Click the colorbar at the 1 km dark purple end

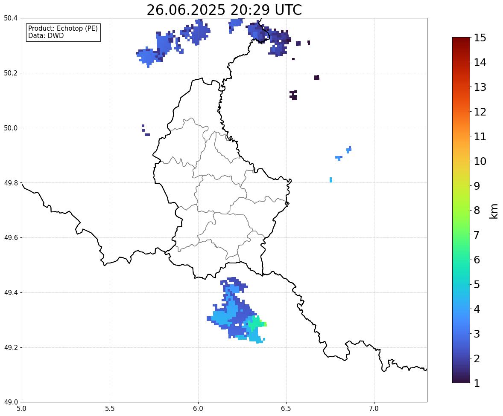pos(461,381)
